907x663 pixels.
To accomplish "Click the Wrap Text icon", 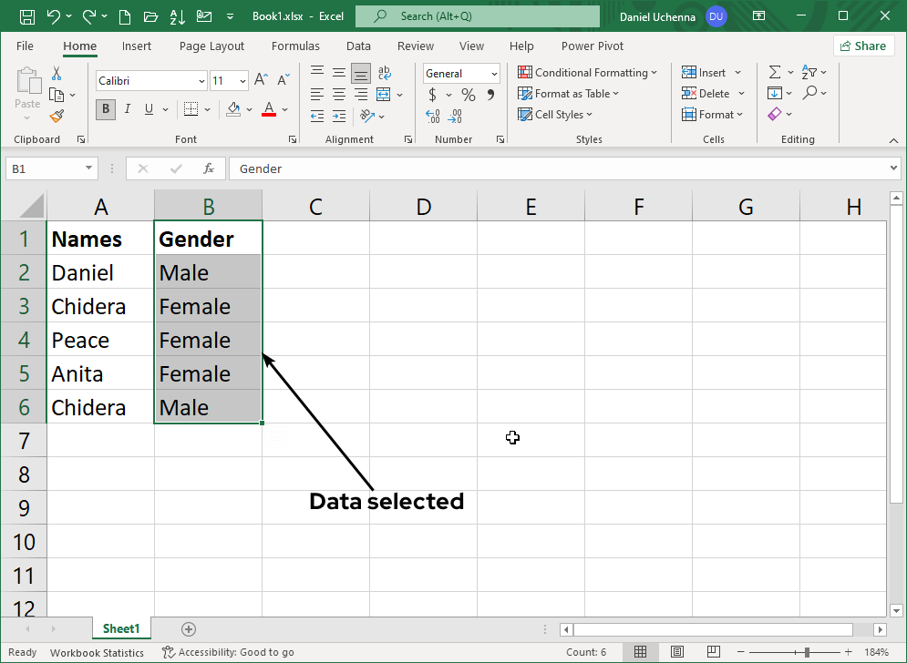I will click(384, 72).
